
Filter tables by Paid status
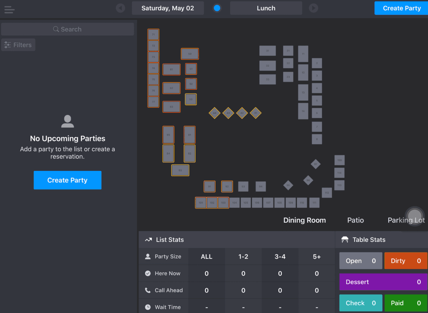pyautogui.click(x=406, y=303)
